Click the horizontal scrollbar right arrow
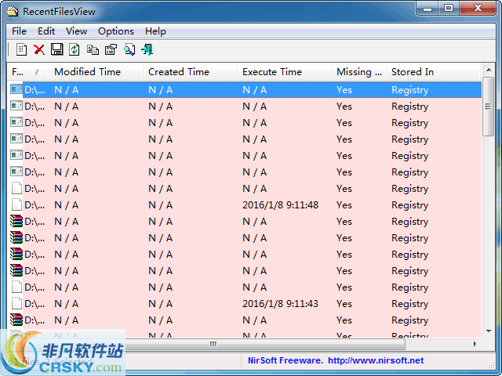The width and height of the screenshot is (502, 376). click(x=475, y=344)
